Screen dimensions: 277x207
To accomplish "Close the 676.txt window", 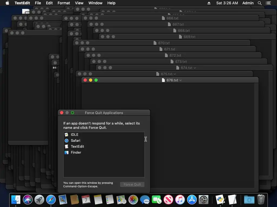I will 85,80.
